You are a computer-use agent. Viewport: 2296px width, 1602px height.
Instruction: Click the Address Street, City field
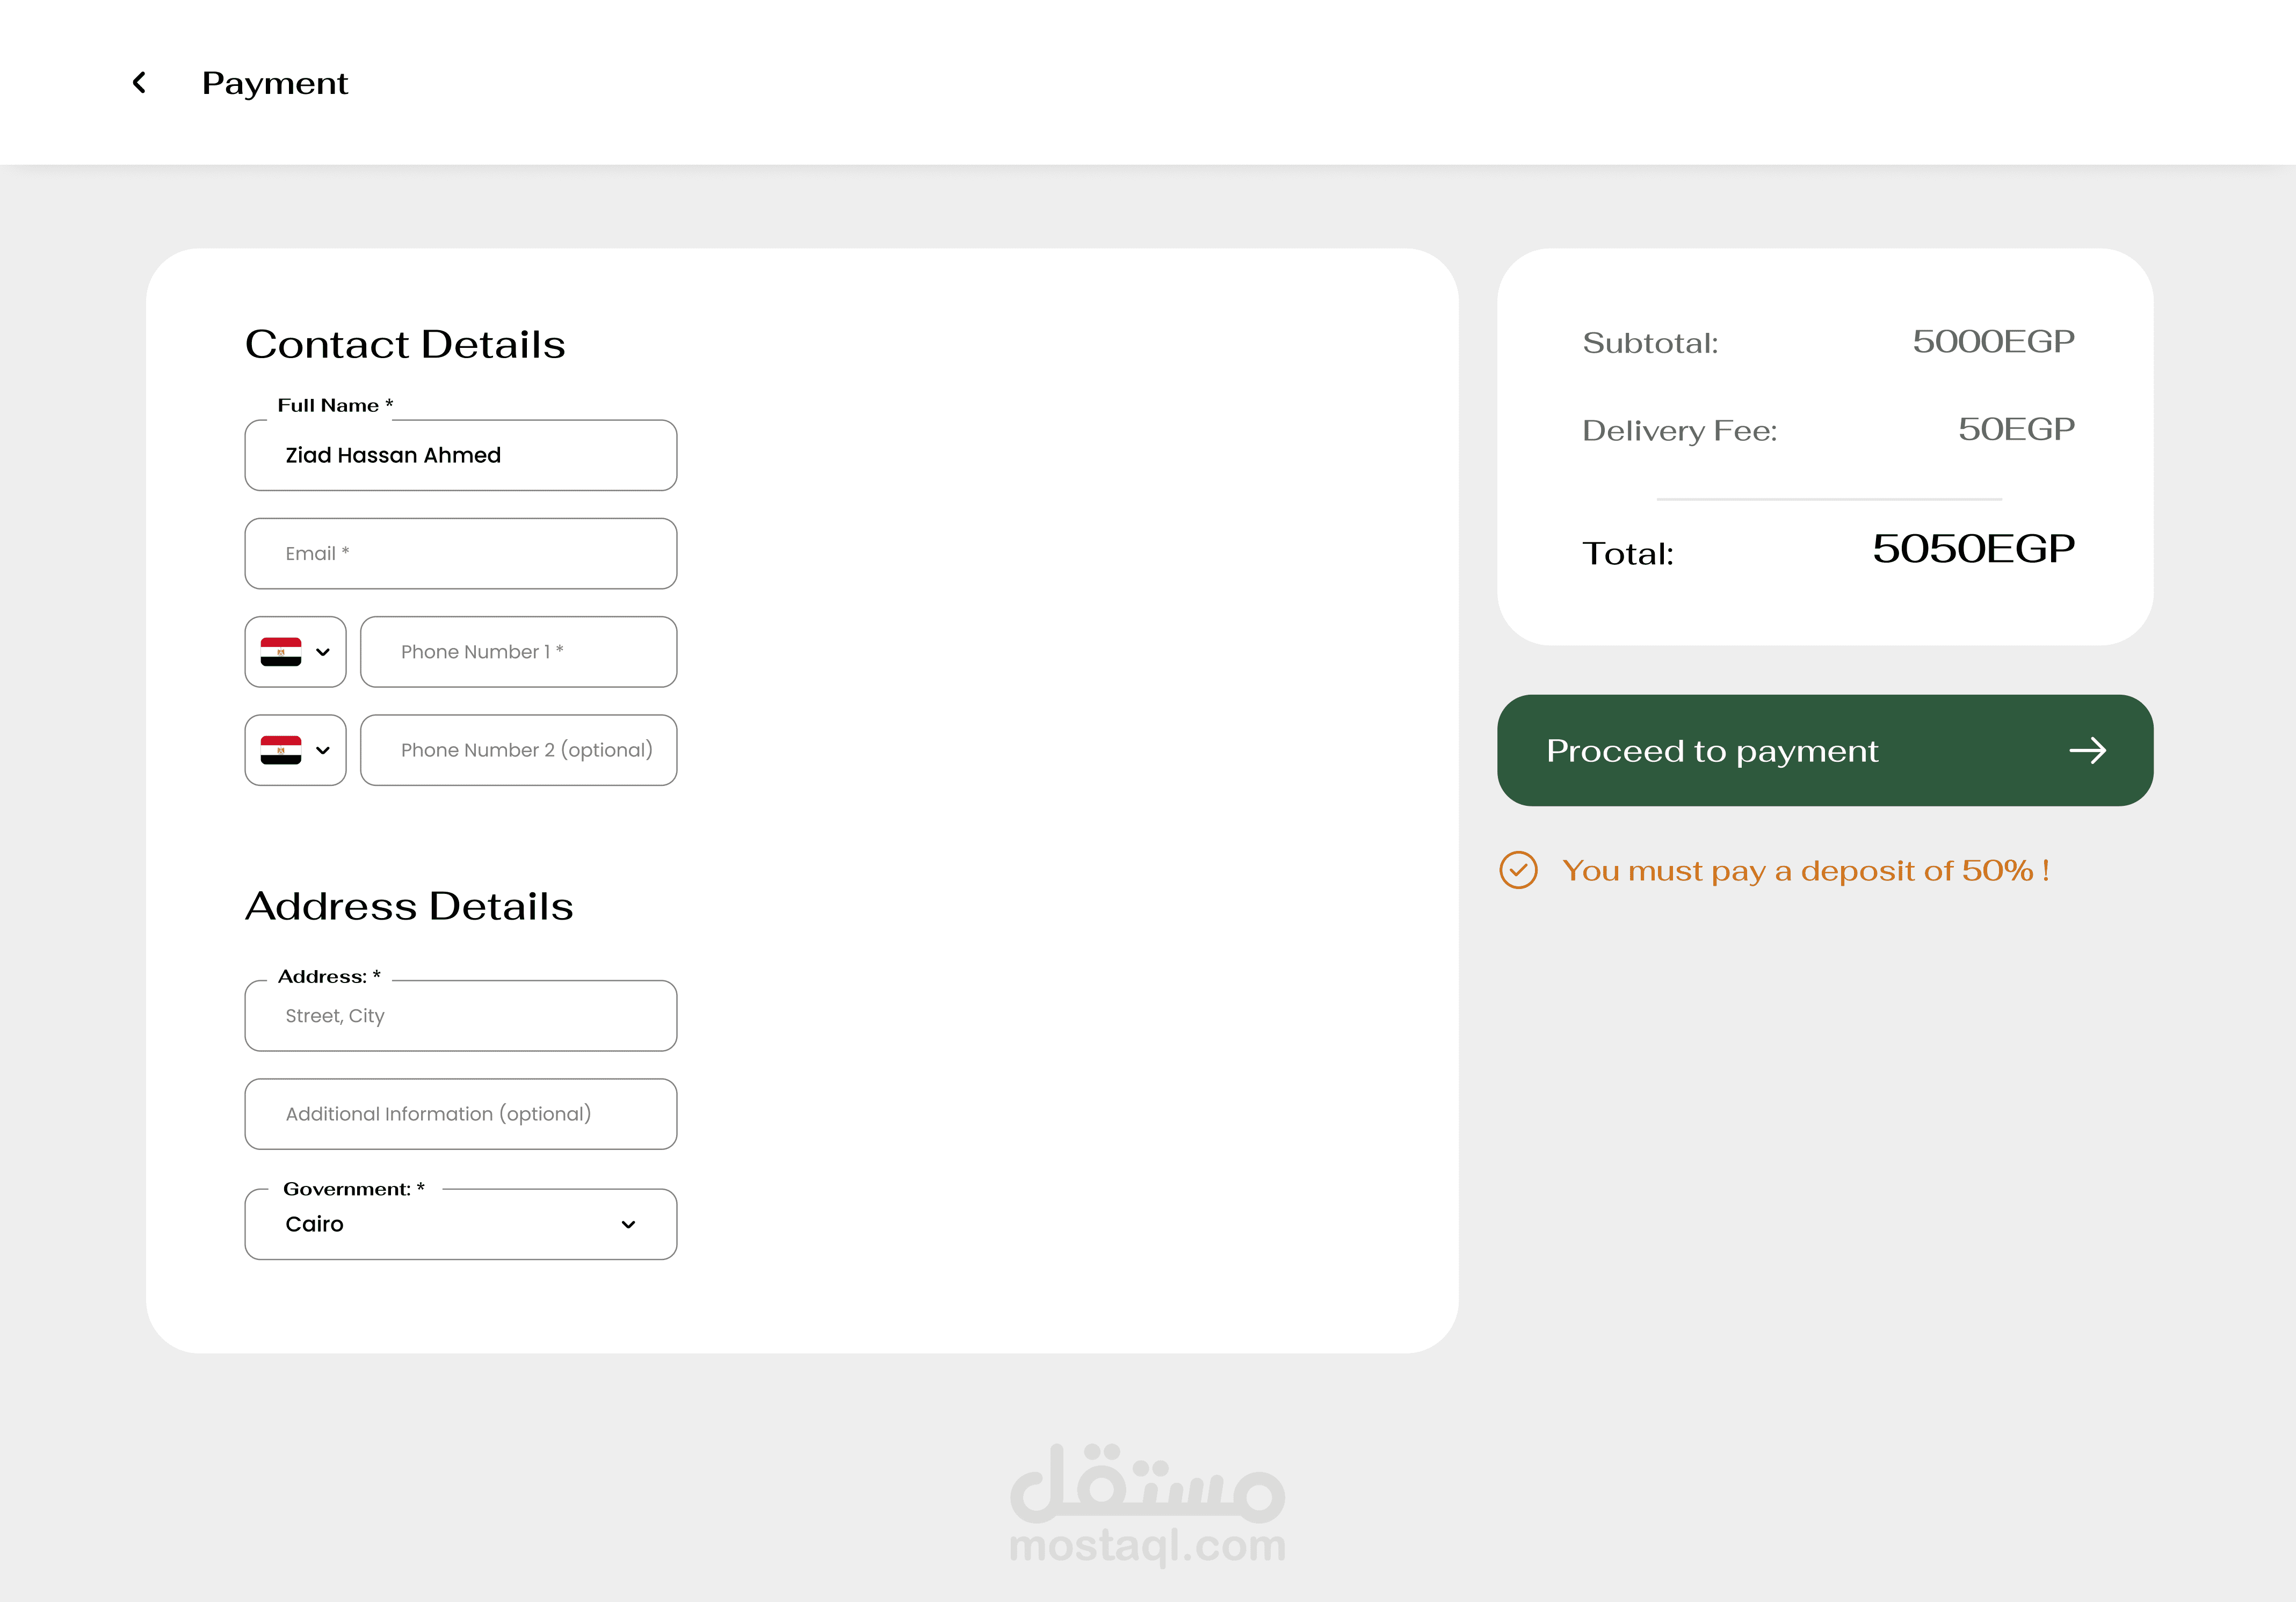pyautogui.click(x=461, y=1015)
